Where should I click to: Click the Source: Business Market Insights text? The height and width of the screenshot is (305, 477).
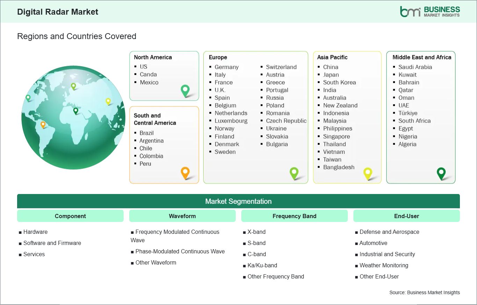pyautogui.click(x=424, y=292)
